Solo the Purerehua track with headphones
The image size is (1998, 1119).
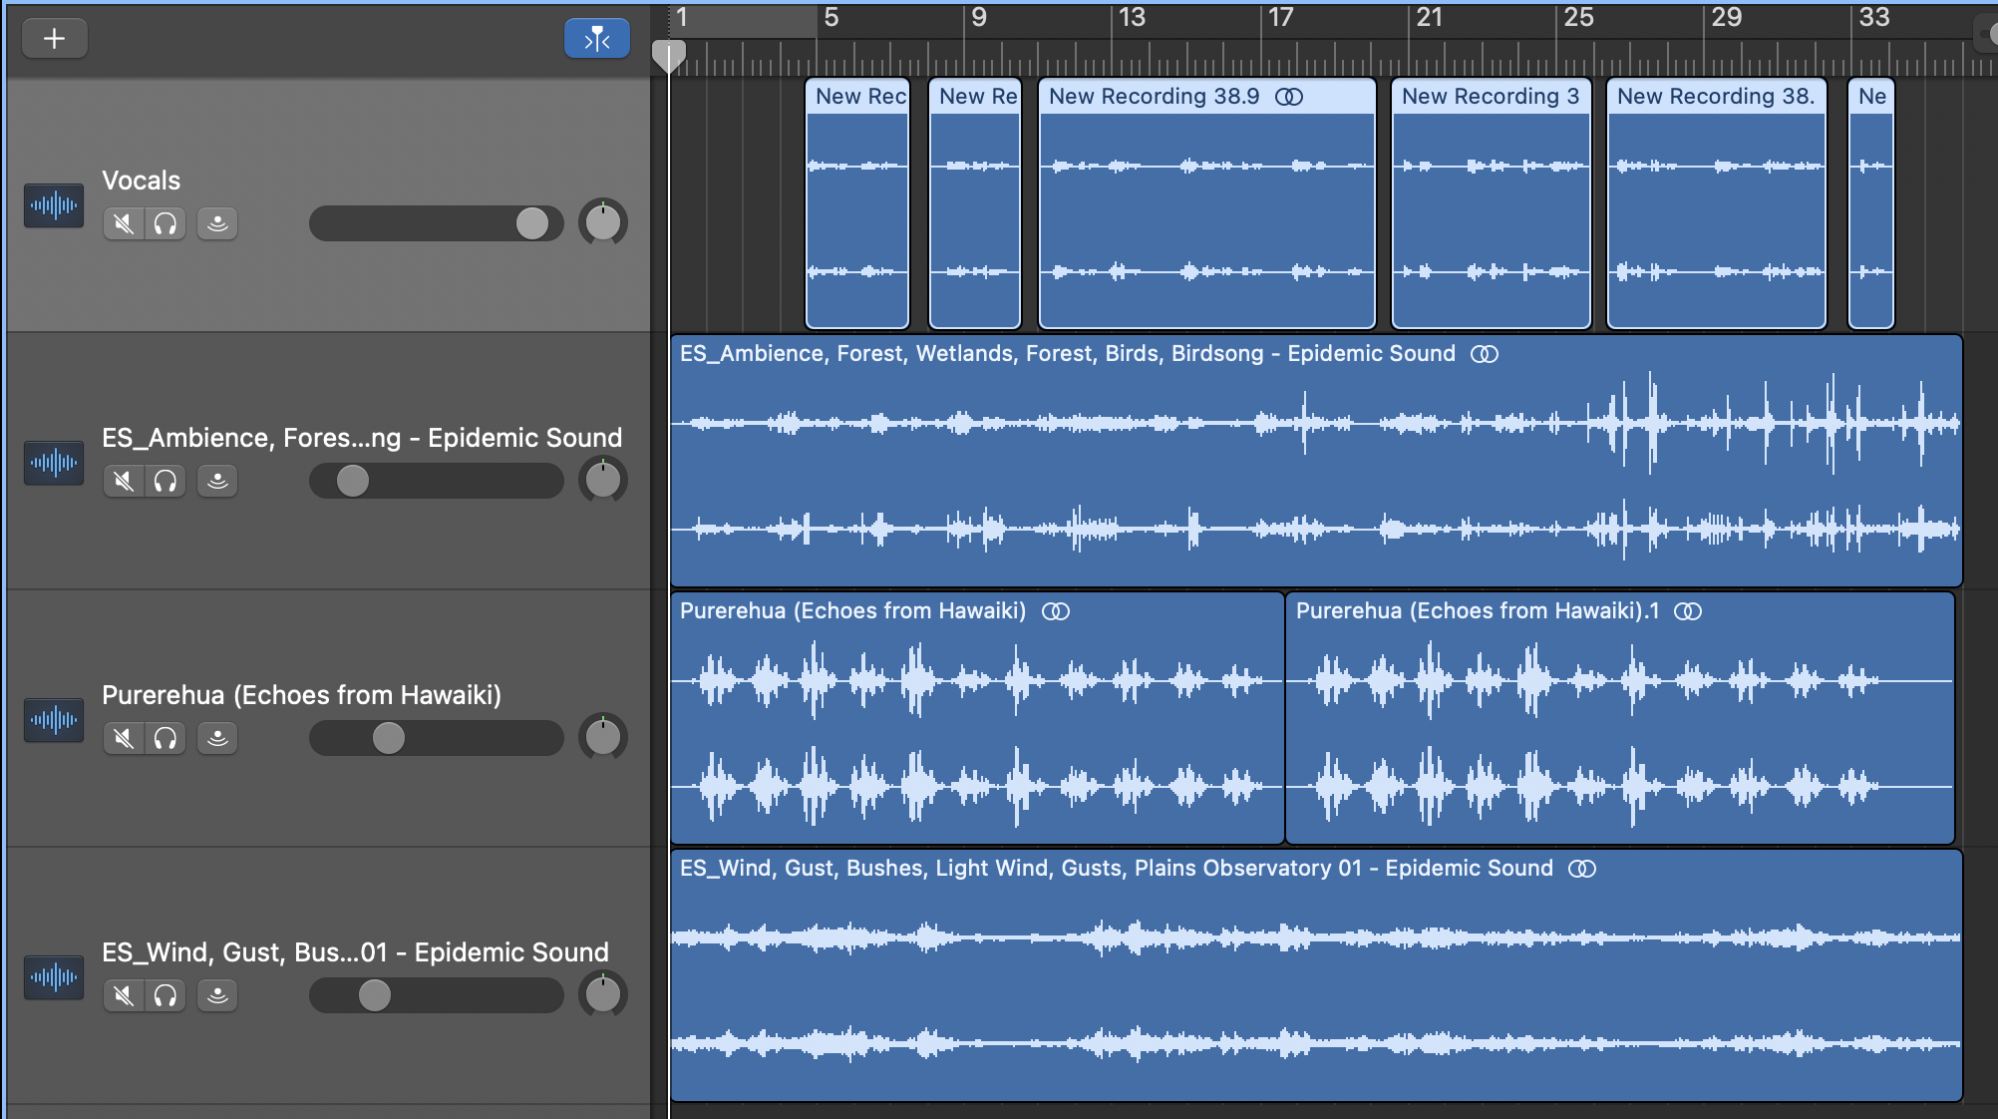click(x=166, y=738)
